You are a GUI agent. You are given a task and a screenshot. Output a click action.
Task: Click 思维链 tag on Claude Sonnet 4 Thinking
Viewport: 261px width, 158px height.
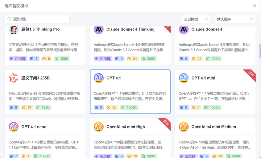point(103,59)
